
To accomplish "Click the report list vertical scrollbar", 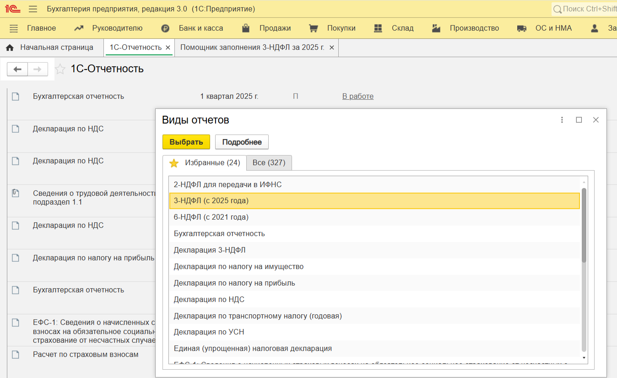I will click(584, 224).
